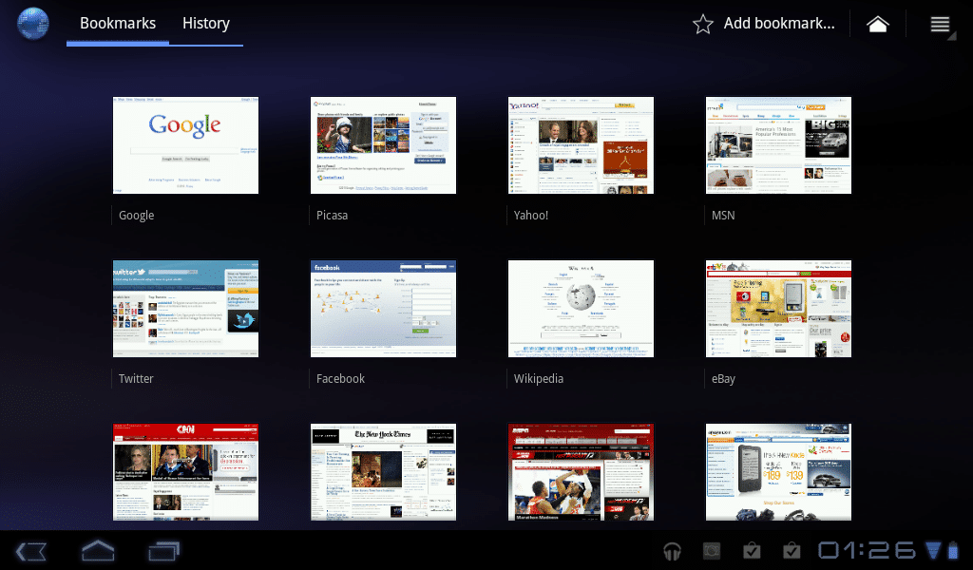Tap the battery status icon
973x570 pixels.
(953, 551)
